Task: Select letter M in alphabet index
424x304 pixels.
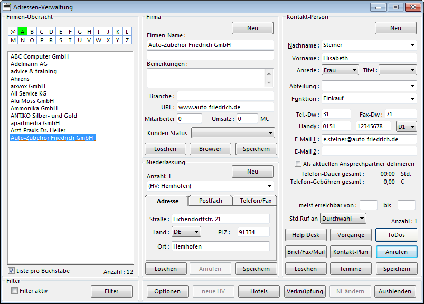Action: coord(13,40)
